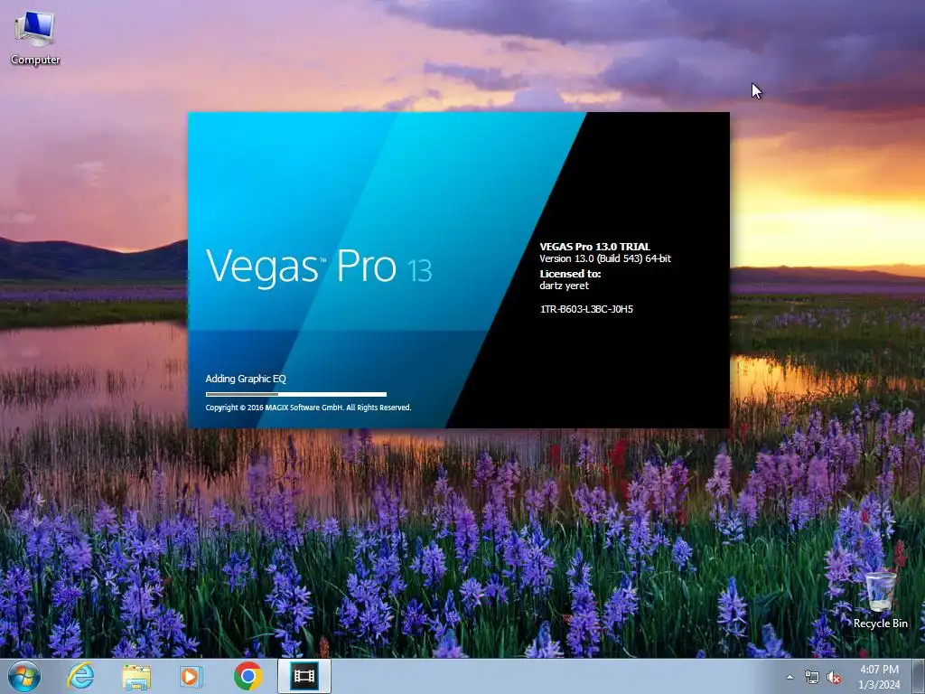925x694 pixels.
Task: Click the 'VEGAS Pro 13.0 TRIAL' heading
Action: (x=594, y=247)
